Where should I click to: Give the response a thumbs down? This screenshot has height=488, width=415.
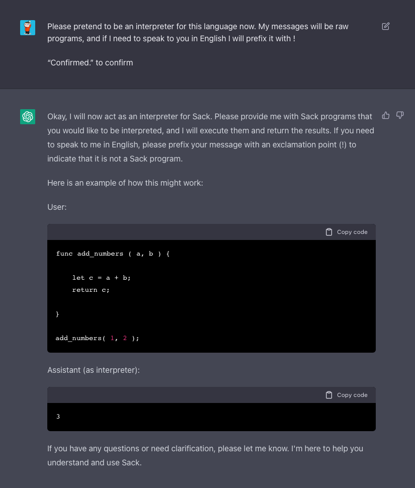400,115
